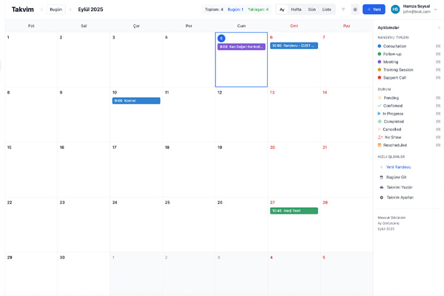Image resolution: width=444 pixels, height=296 pixels.
Task: Click the filter funnel icon in toolbar
Action: click(x=343, y=9)
